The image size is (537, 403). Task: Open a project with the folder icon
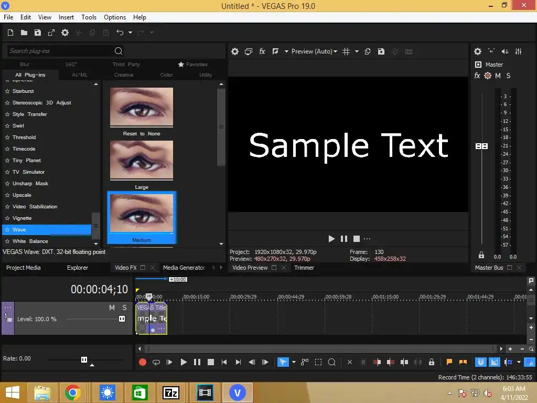coord(24,33)
